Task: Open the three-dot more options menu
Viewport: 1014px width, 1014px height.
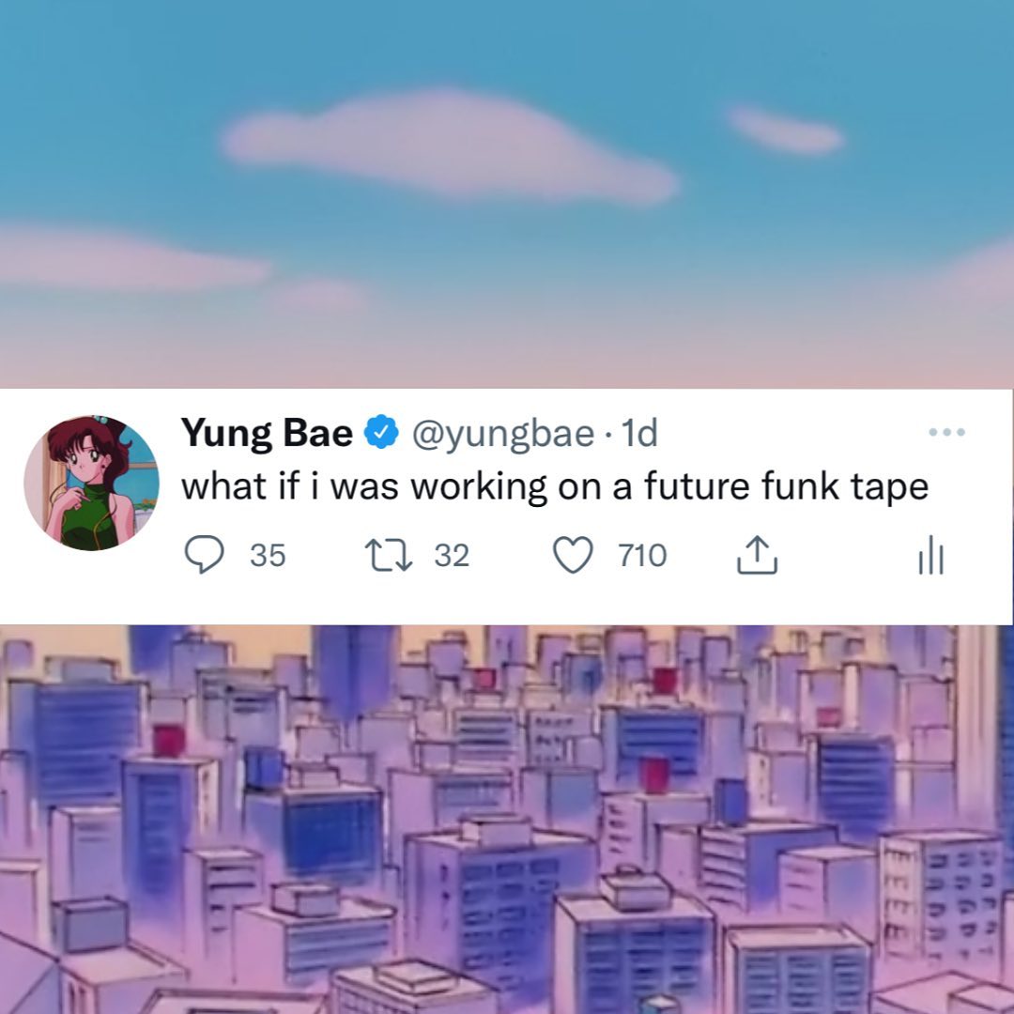Action: 946,431
